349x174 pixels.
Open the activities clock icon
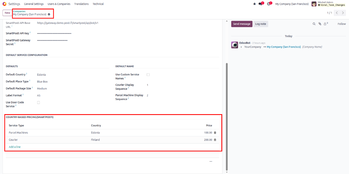click(269, 4)
